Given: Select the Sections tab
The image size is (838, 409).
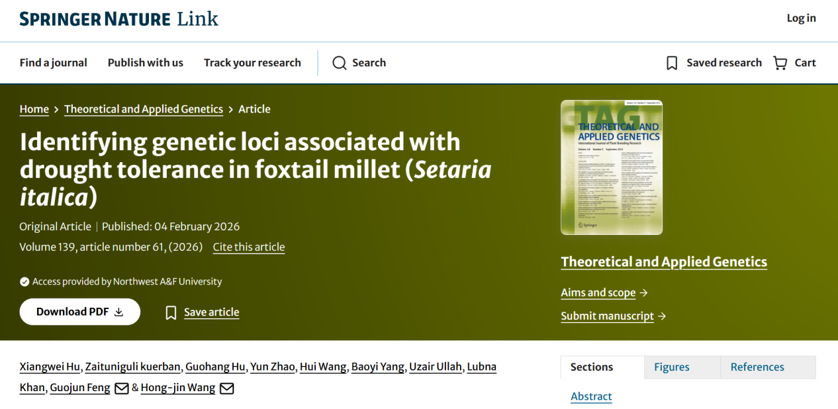Looking at the screenshot, I should coord(592,367).
